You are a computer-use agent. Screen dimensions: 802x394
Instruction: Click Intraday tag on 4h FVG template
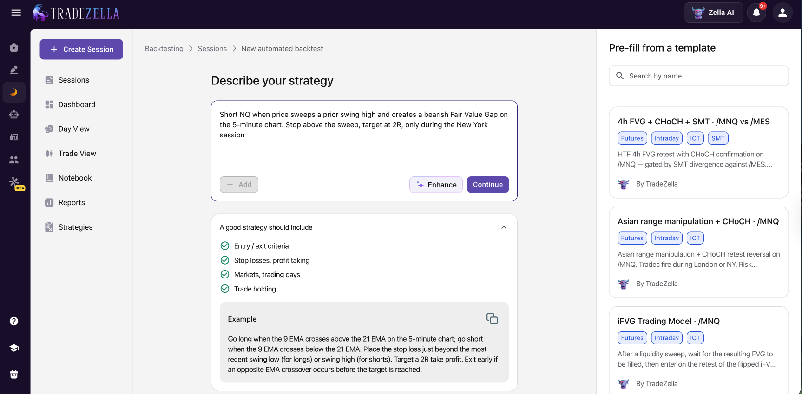click(667, 138)
